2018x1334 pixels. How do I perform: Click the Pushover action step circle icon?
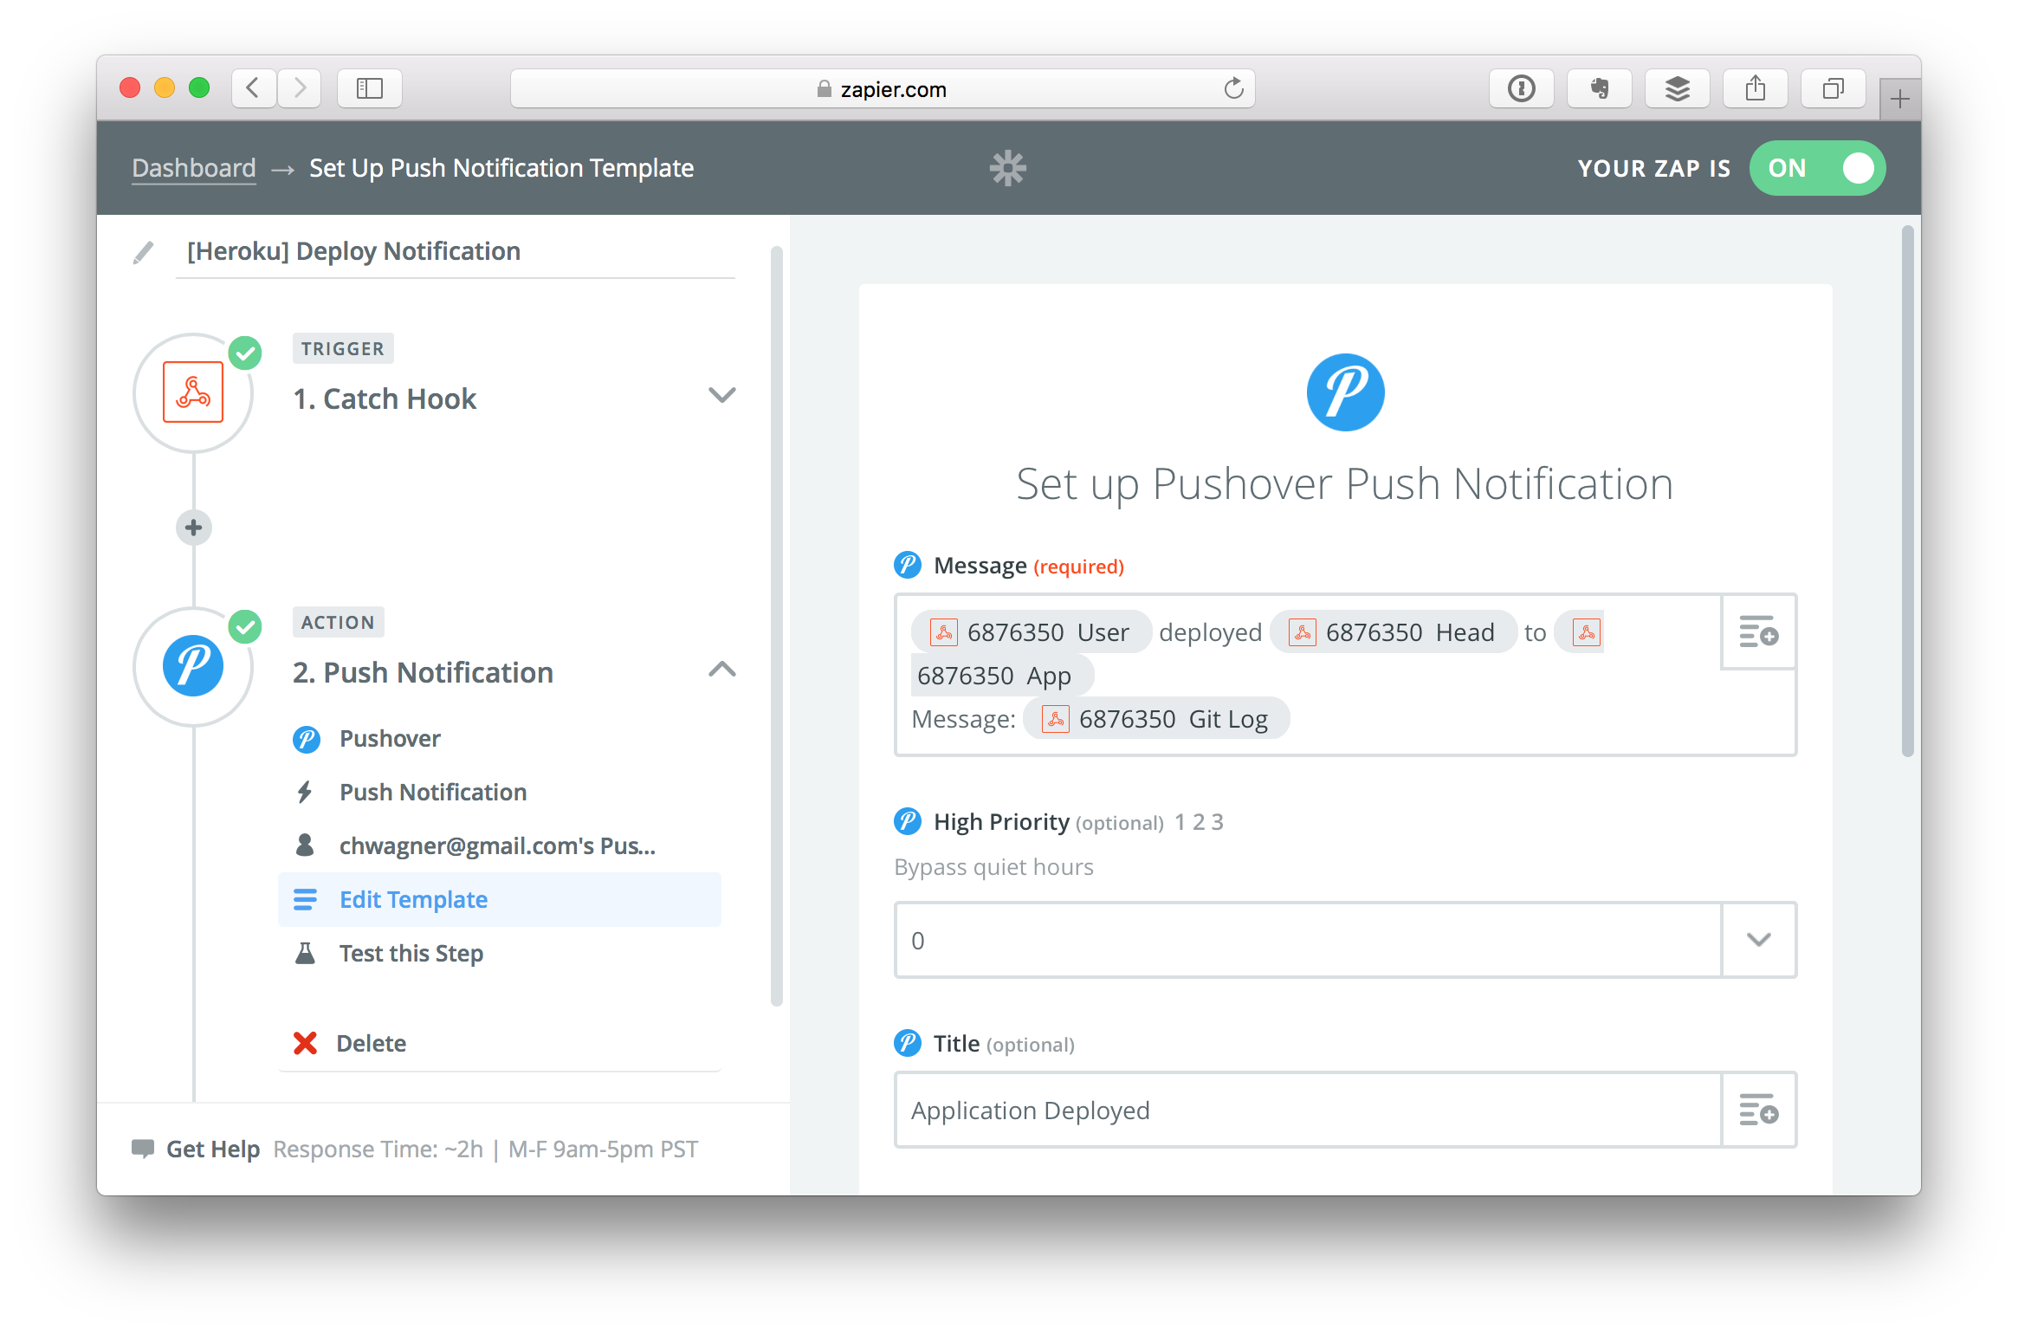point(193,666)
